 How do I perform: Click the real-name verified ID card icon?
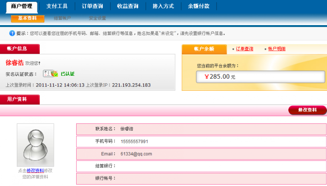click(50, 73)
